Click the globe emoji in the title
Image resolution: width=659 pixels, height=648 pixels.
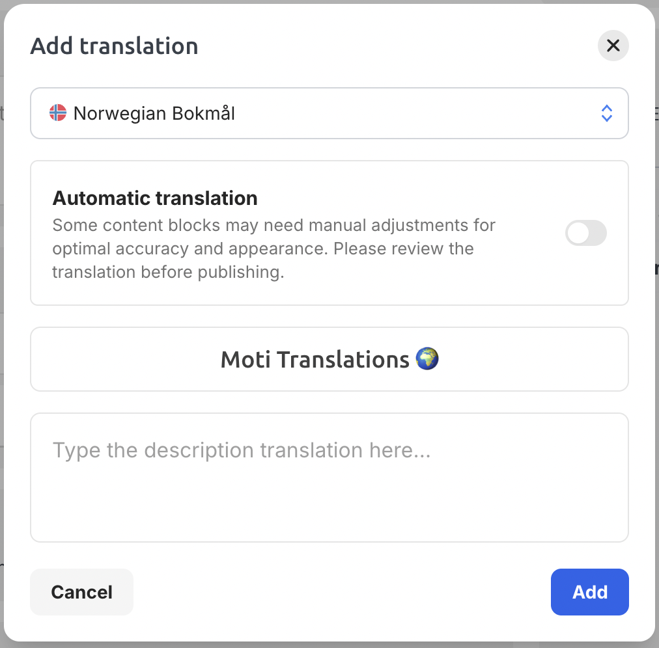(427, 358)
